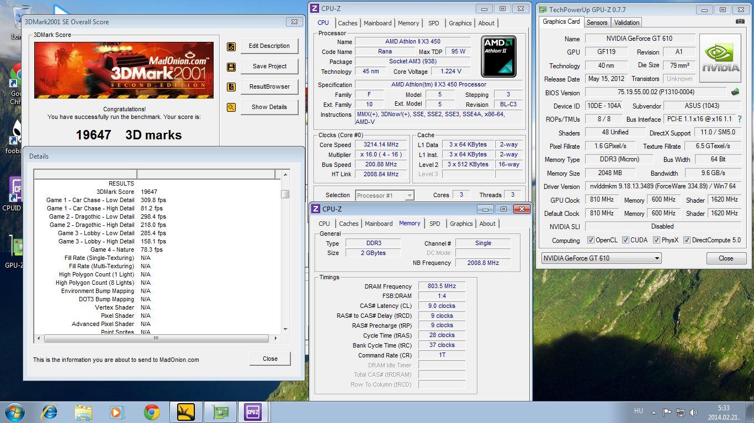Switch to GPU-Z on the taskbar

coord(220,412)
